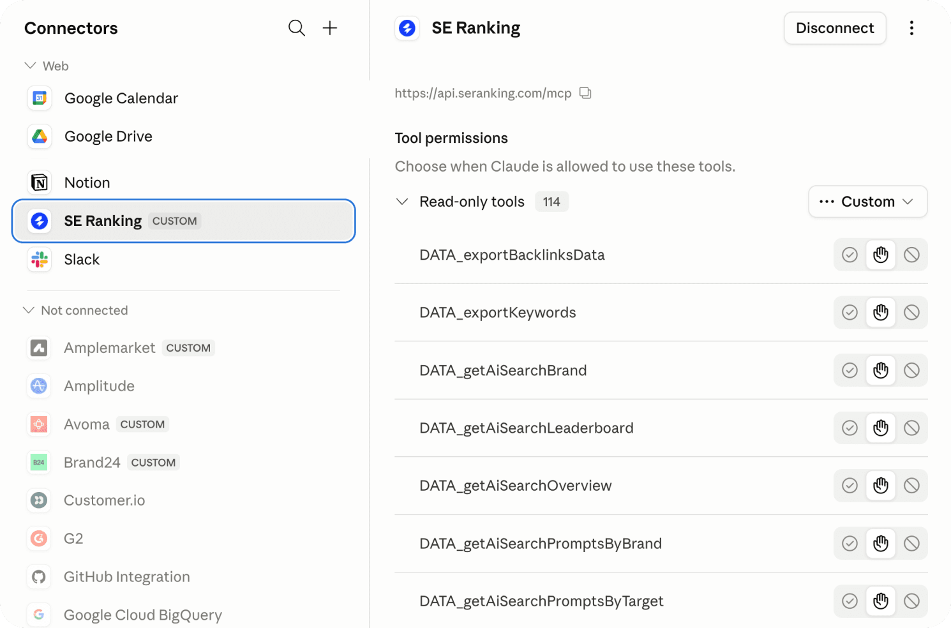
Task: Set DATA_exportBacklinksData to needs approval
Action: point(881,255)
